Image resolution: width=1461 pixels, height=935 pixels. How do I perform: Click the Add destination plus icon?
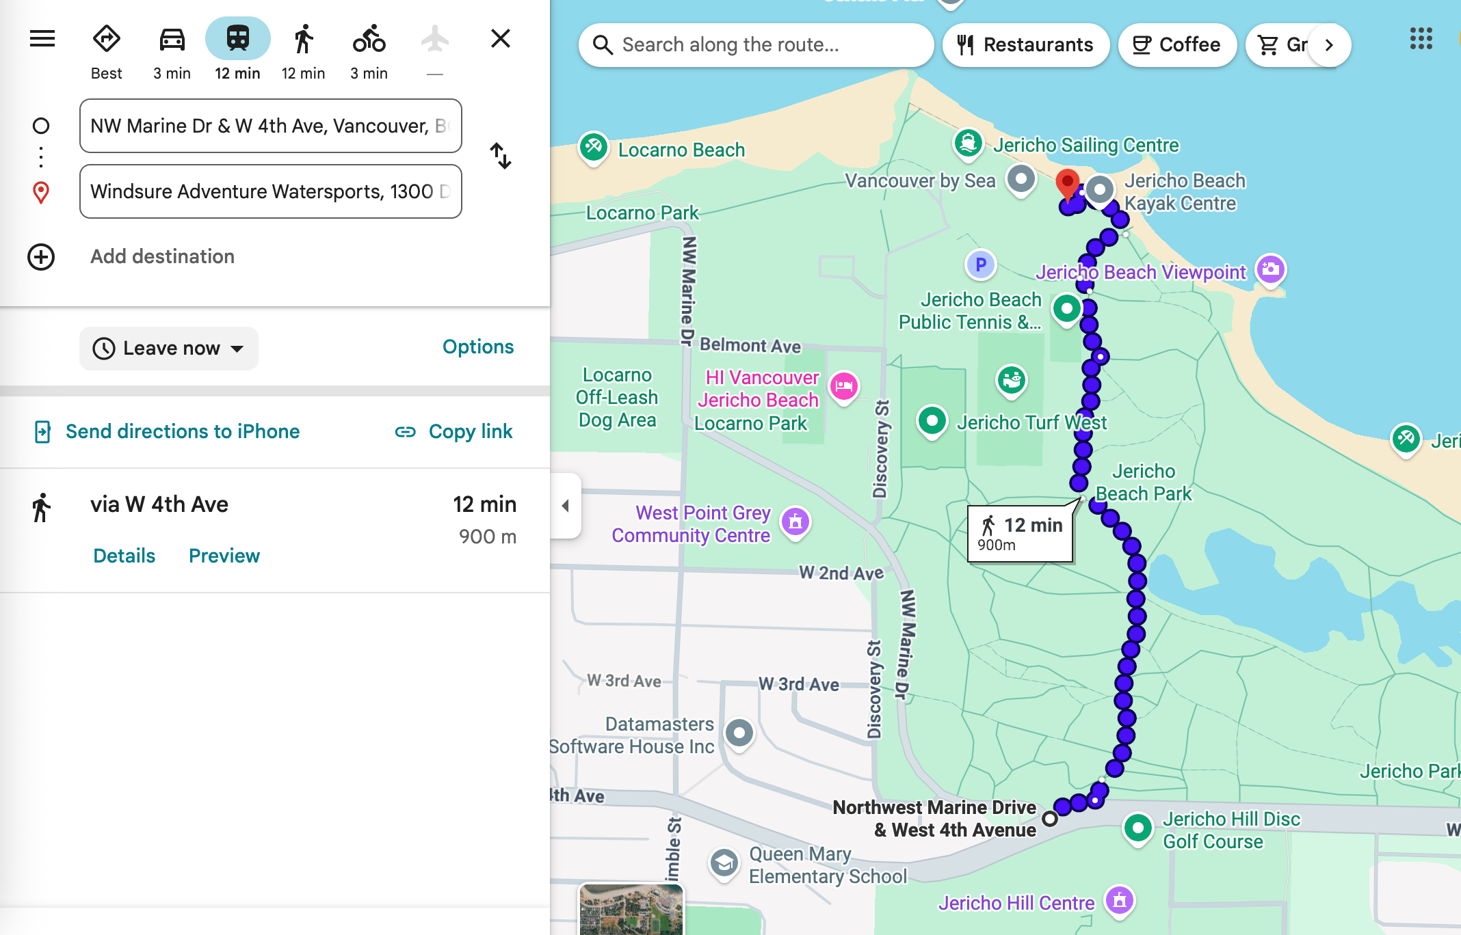41,257
